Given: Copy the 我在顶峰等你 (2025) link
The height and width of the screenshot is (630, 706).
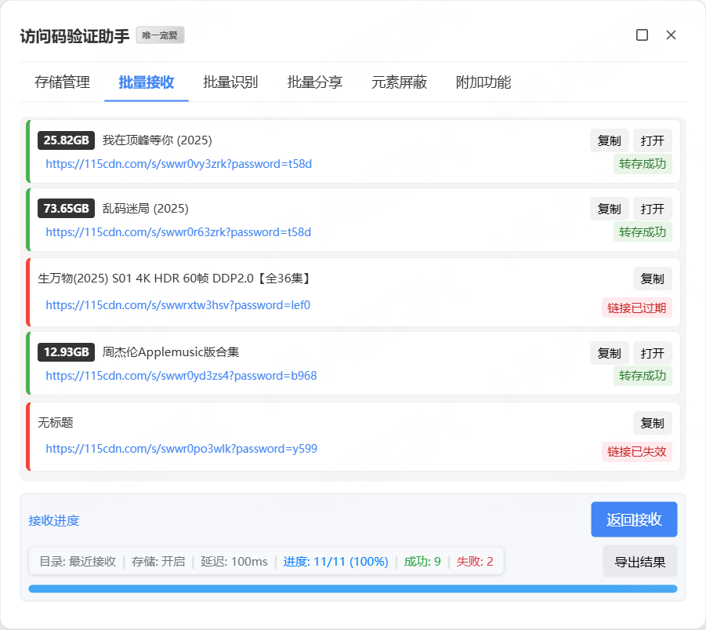Looking at the screenshot, I should pos(609,141).
